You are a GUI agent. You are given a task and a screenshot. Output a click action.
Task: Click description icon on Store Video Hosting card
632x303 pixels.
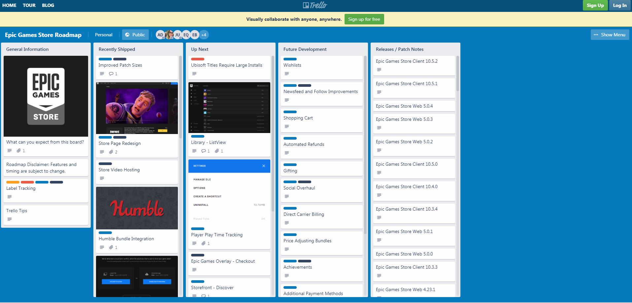[x=102, y=178]
